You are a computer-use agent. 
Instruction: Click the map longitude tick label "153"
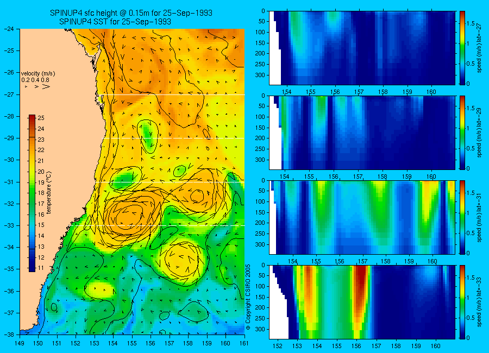point(95,343)
